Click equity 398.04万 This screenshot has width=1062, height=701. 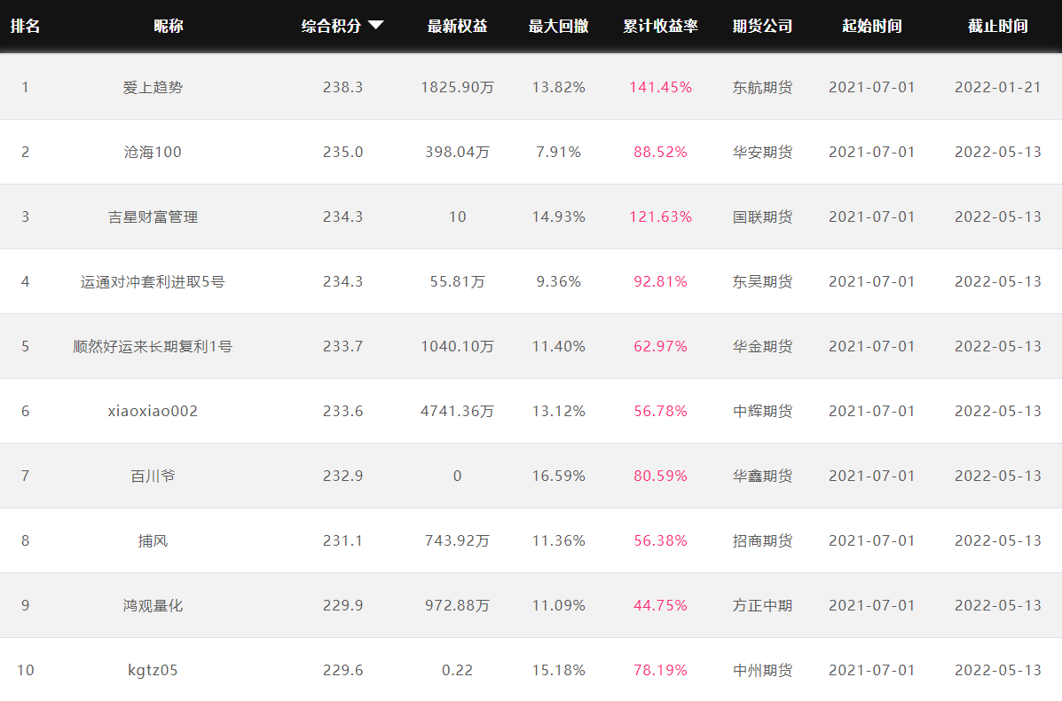pos(457,152)
